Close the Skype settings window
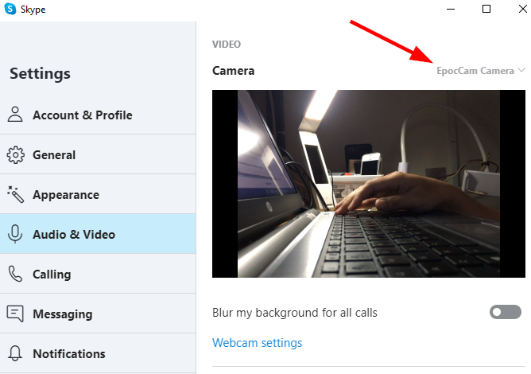Screen dimensions: 531x374 point(521,9)
